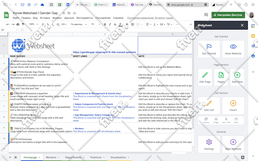Add a new sheet with plus button

(10, 157)
